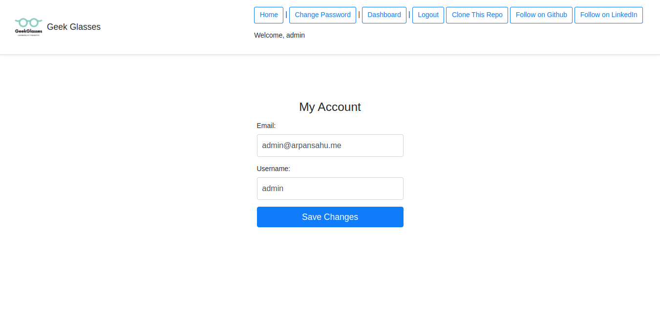This screenshot has height=324, width=660.
Task: Open the Change Password page
Action: pyautogui.click(x=322, y=15)
